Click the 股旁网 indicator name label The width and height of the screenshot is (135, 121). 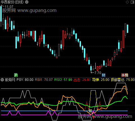[x=10, y=80]
